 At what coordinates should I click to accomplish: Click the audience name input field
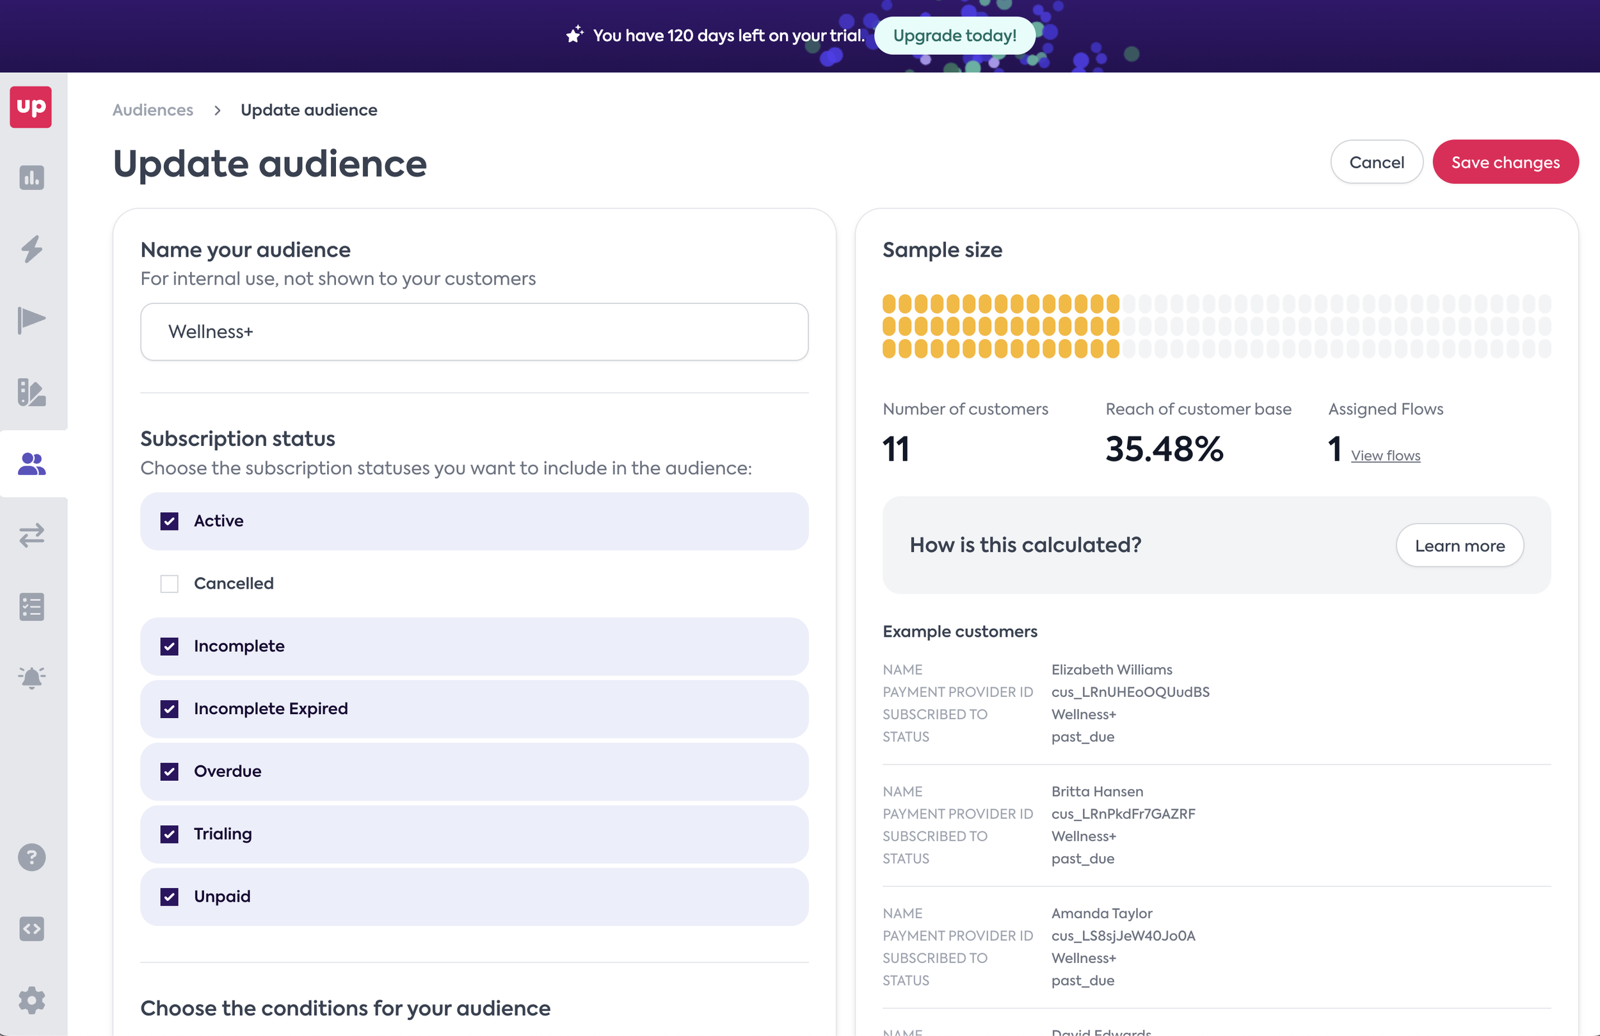click(474, 331)
